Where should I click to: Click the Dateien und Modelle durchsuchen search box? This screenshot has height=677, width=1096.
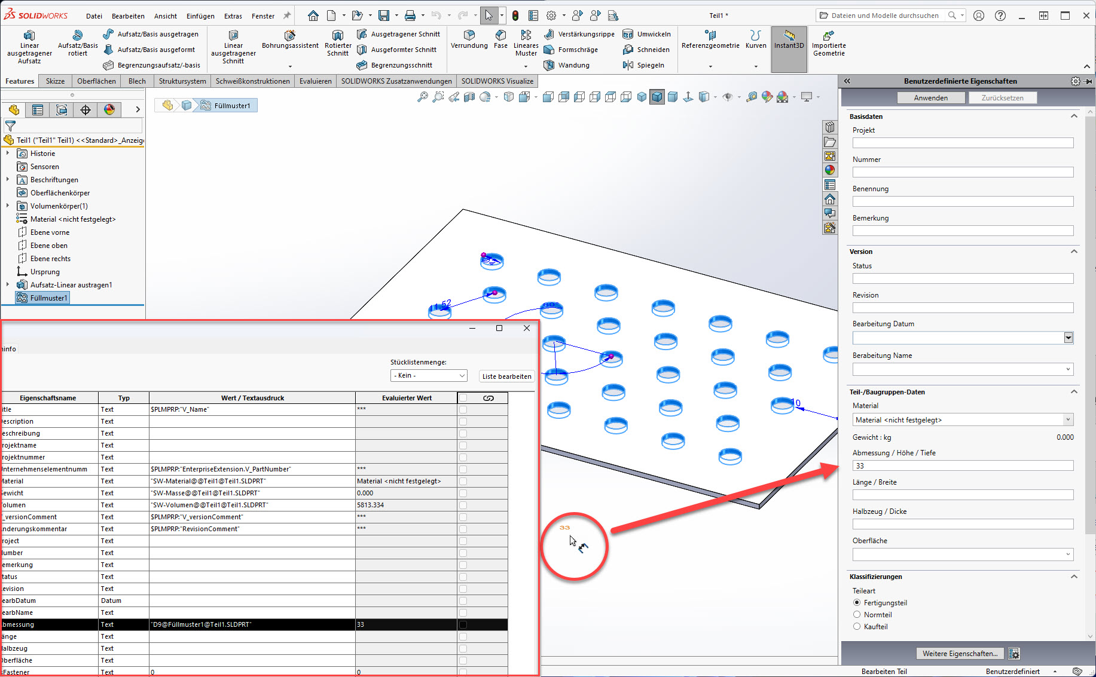coord(884,16)
